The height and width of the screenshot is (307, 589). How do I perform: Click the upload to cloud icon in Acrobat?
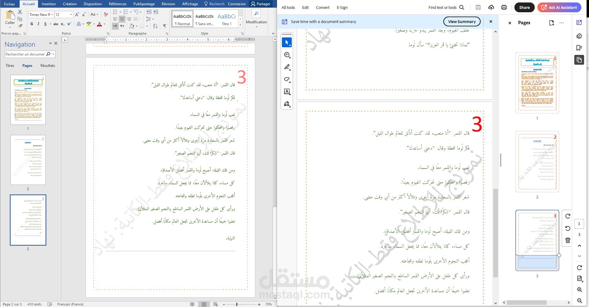coord(491,7)
